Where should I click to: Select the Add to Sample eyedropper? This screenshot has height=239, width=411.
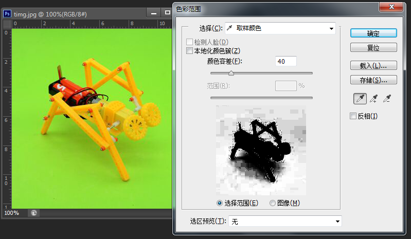click(373, 99)
